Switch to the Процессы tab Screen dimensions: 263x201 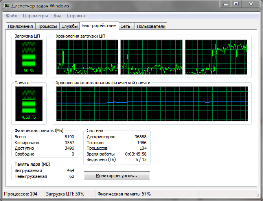pyautogui.click(x=47, y=26)
